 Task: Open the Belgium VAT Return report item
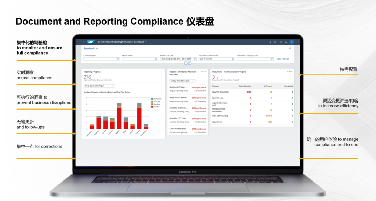179,98
